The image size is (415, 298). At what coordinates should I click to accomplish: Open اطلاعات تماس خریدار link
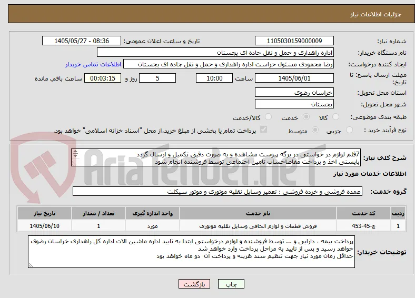(x=93, y=64)
